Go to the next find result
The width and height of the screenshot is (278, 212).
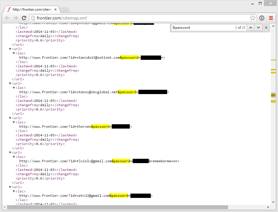tap(258, 28)
